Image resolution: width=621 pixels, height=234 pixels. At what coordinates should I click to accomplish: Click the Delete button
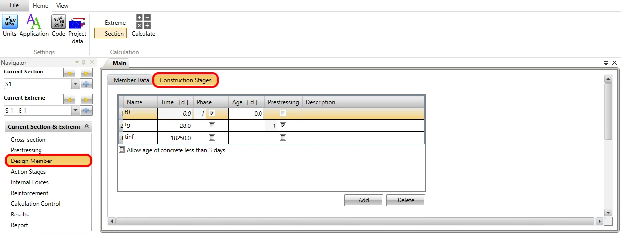tap(405, 200)
